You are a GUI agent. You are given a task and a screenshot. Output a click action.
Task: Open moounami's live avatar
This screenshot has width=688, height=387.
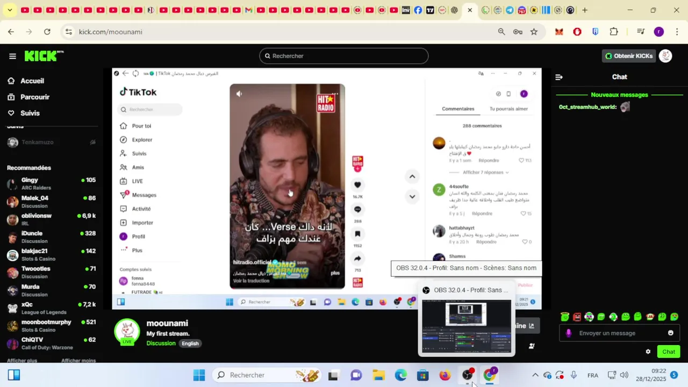click(x=127, y=332)
